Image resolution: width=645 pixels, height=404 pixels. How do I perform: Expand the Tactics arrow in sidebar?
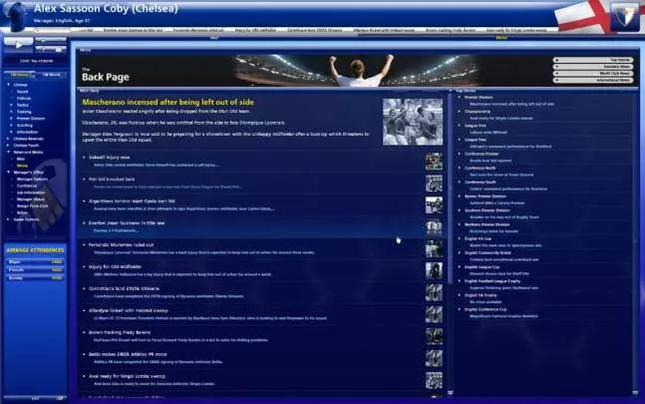coord(12,105)
